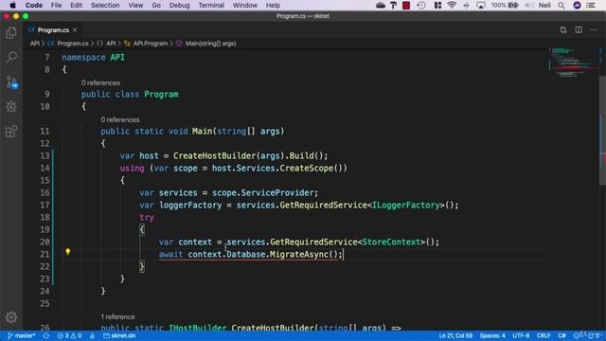Click the flame icon in status bar
Screen dimensions: 606x341
tap(92, 335)
